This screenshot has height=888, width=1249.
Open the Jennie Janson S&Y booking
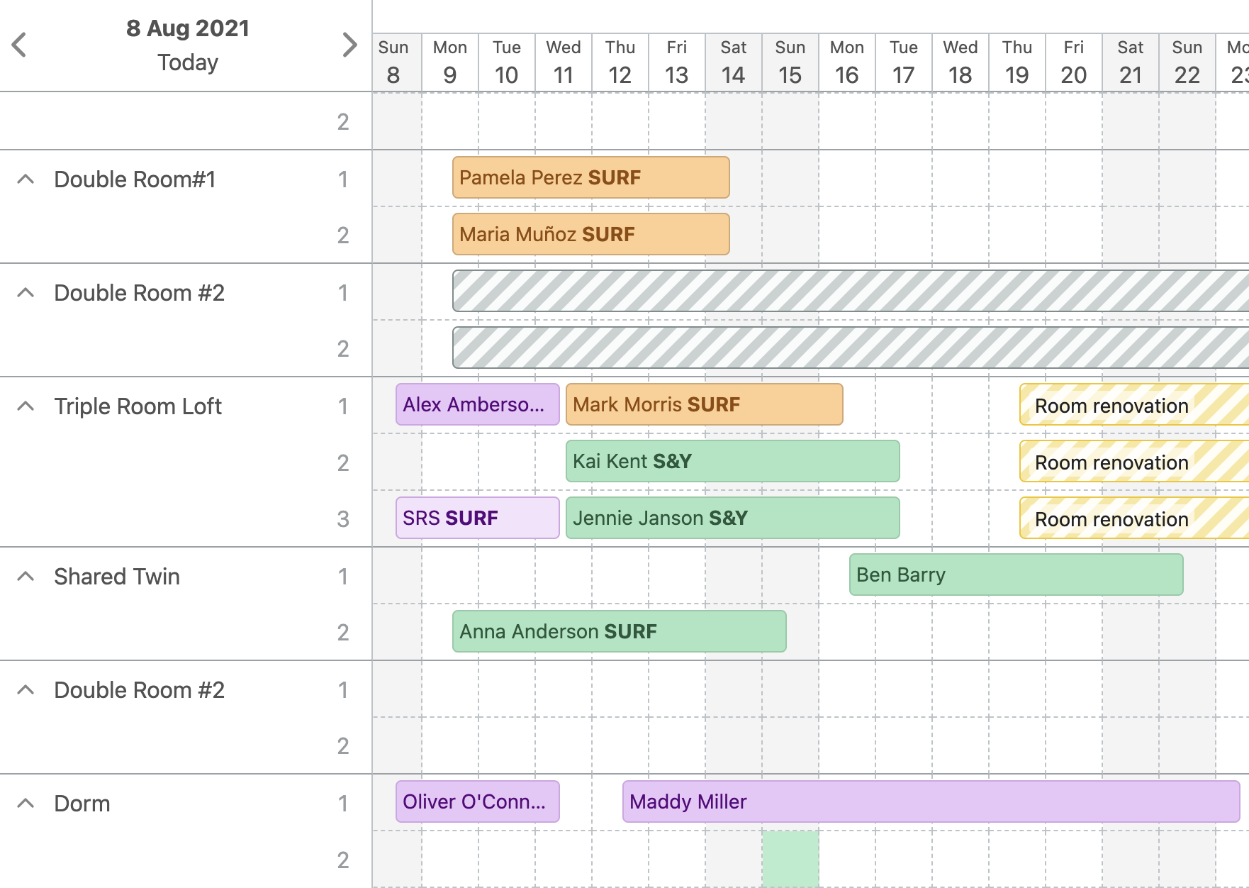pos(732,518)
